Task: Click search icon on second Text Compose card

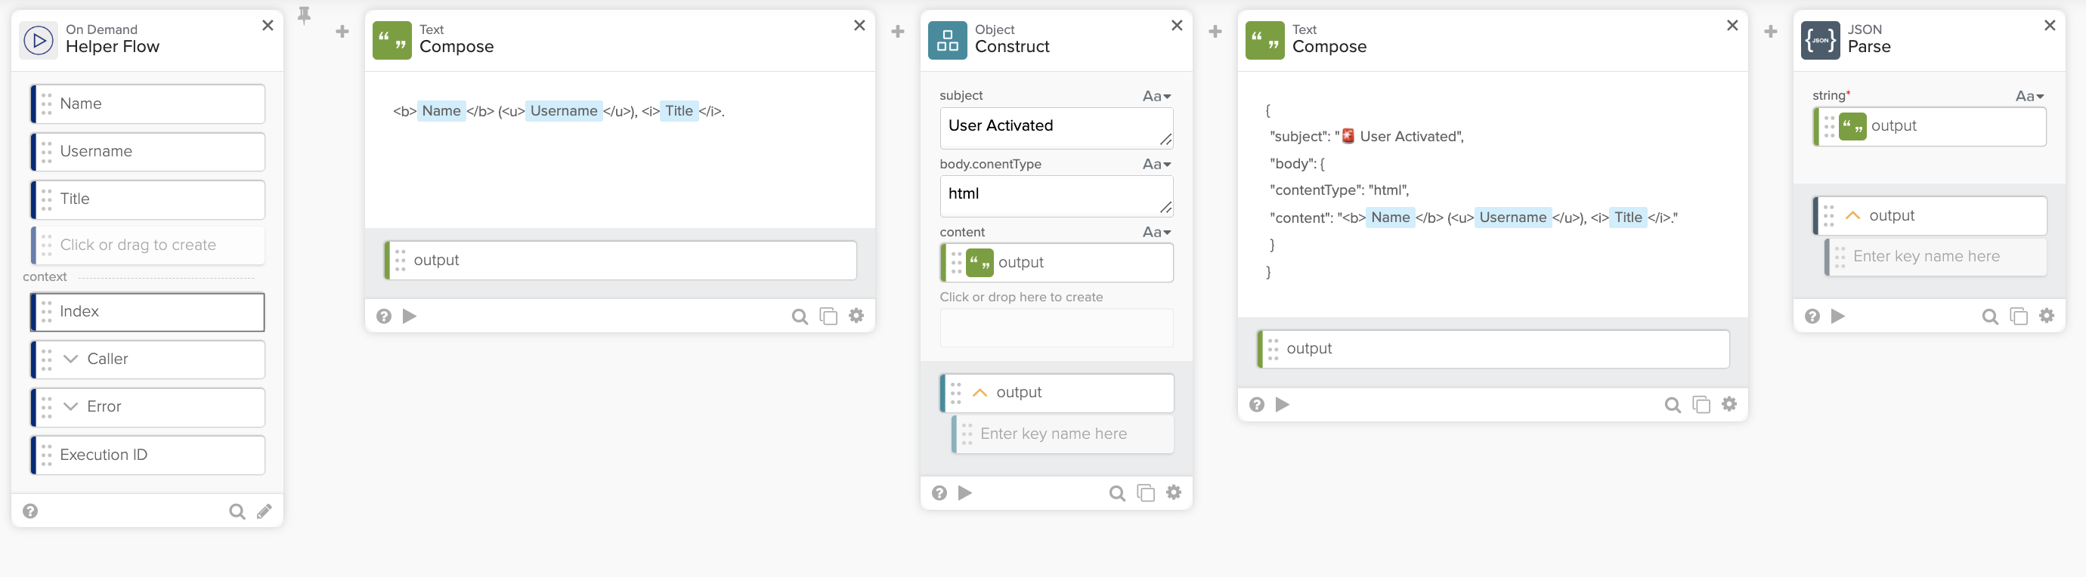Action: tap(1672, 405)
